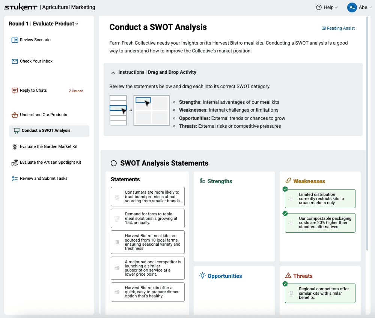Click the Help question mark icon
The height and width of the screenshot is (318, 375).
319,7
